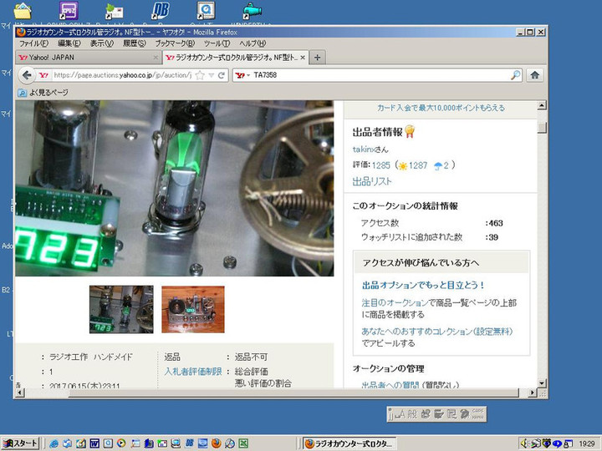Click the Firefox icon in quick launch

[215, 443]
